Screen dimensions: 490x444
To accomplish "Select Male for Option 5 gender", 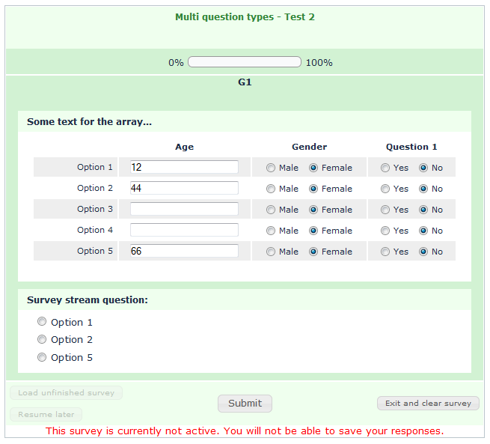I will coord(271,252).
